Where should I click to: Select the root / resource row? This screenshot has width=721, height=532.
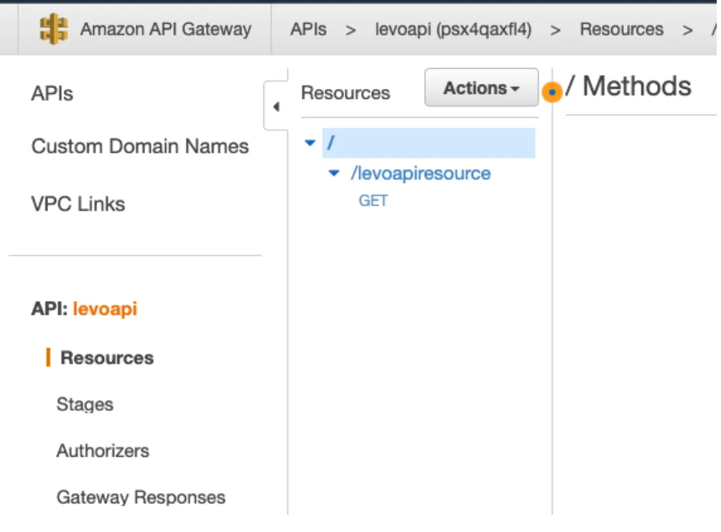pyautogui.click(x=429, y=143)
